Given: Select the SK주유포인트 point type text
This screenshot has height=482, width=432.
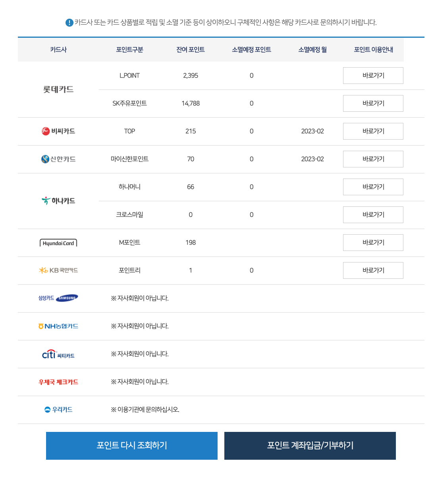Looking at the screenshot, I should [129, 103].
